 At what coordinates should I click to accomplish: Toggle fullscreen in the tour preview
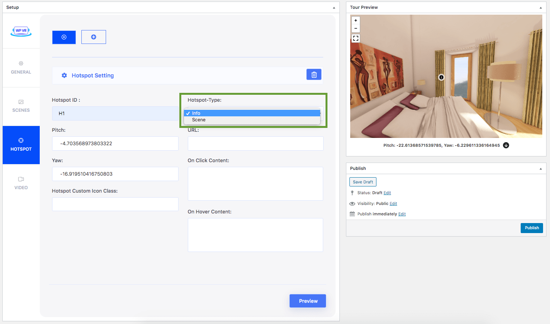coord(356,38)
